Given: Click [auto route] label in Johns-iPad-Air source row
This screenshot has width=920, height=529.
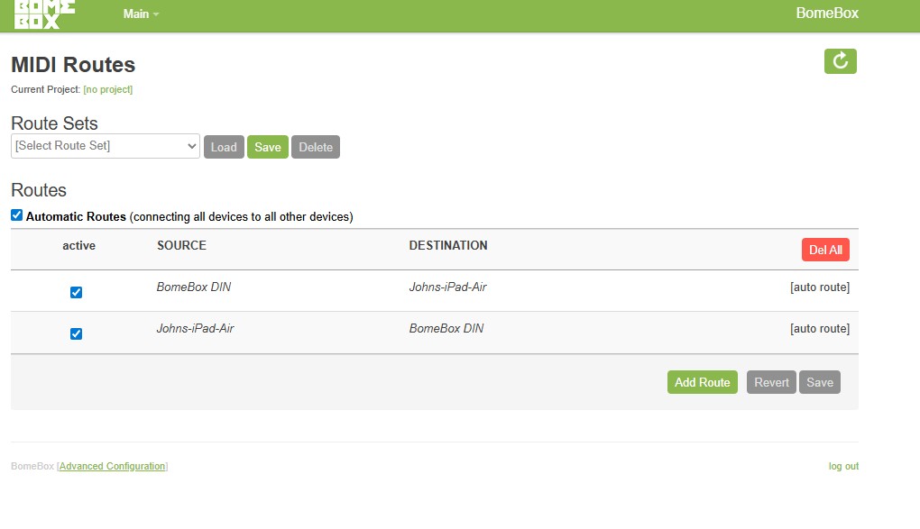Looking at the screenshot, I should click(820, 328).
